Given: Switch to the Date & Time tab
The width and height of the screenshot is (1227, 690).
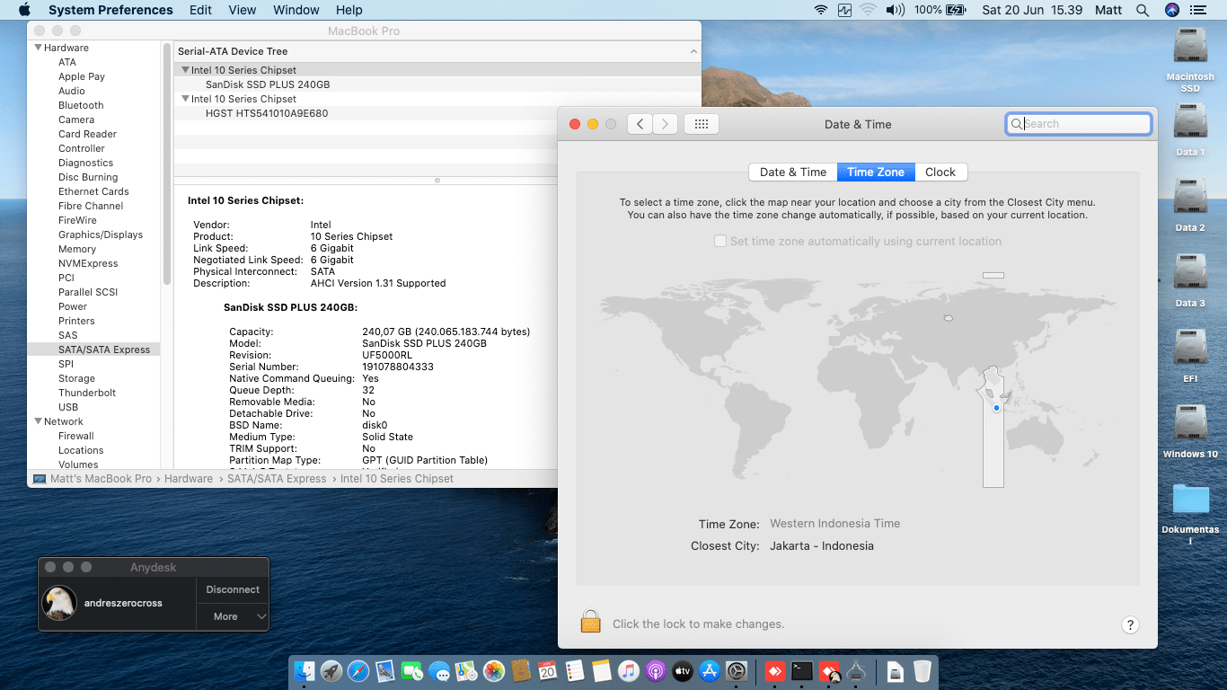Looking at the screenshot, I should pyautogui.click(x=792, y=172).
